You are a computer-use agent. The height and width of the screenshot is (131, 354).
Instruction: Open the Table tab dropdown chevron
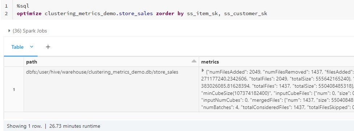(x=32, y=47)
